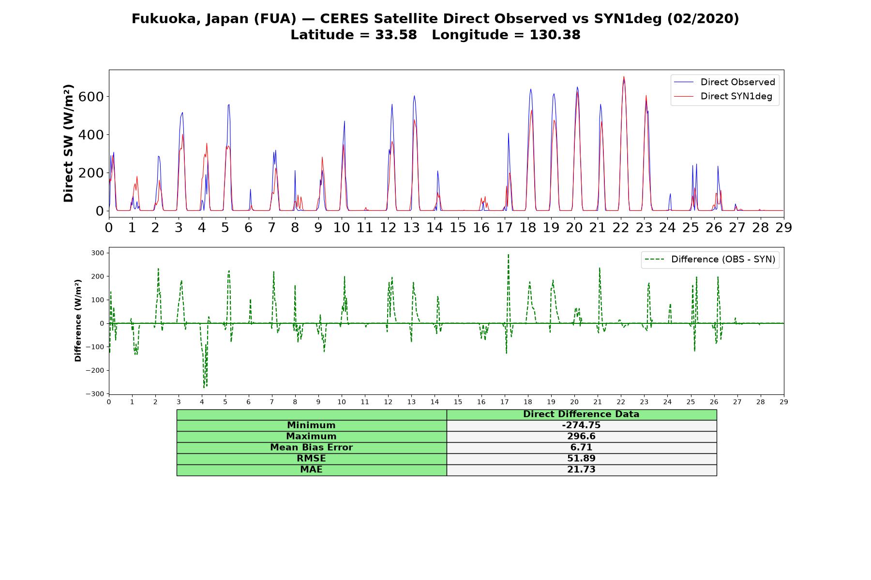Image resolution: width=871 pixels, height=580 pixels.
Task: Click the Direct Observed legend entry
Action: [725, 82]
